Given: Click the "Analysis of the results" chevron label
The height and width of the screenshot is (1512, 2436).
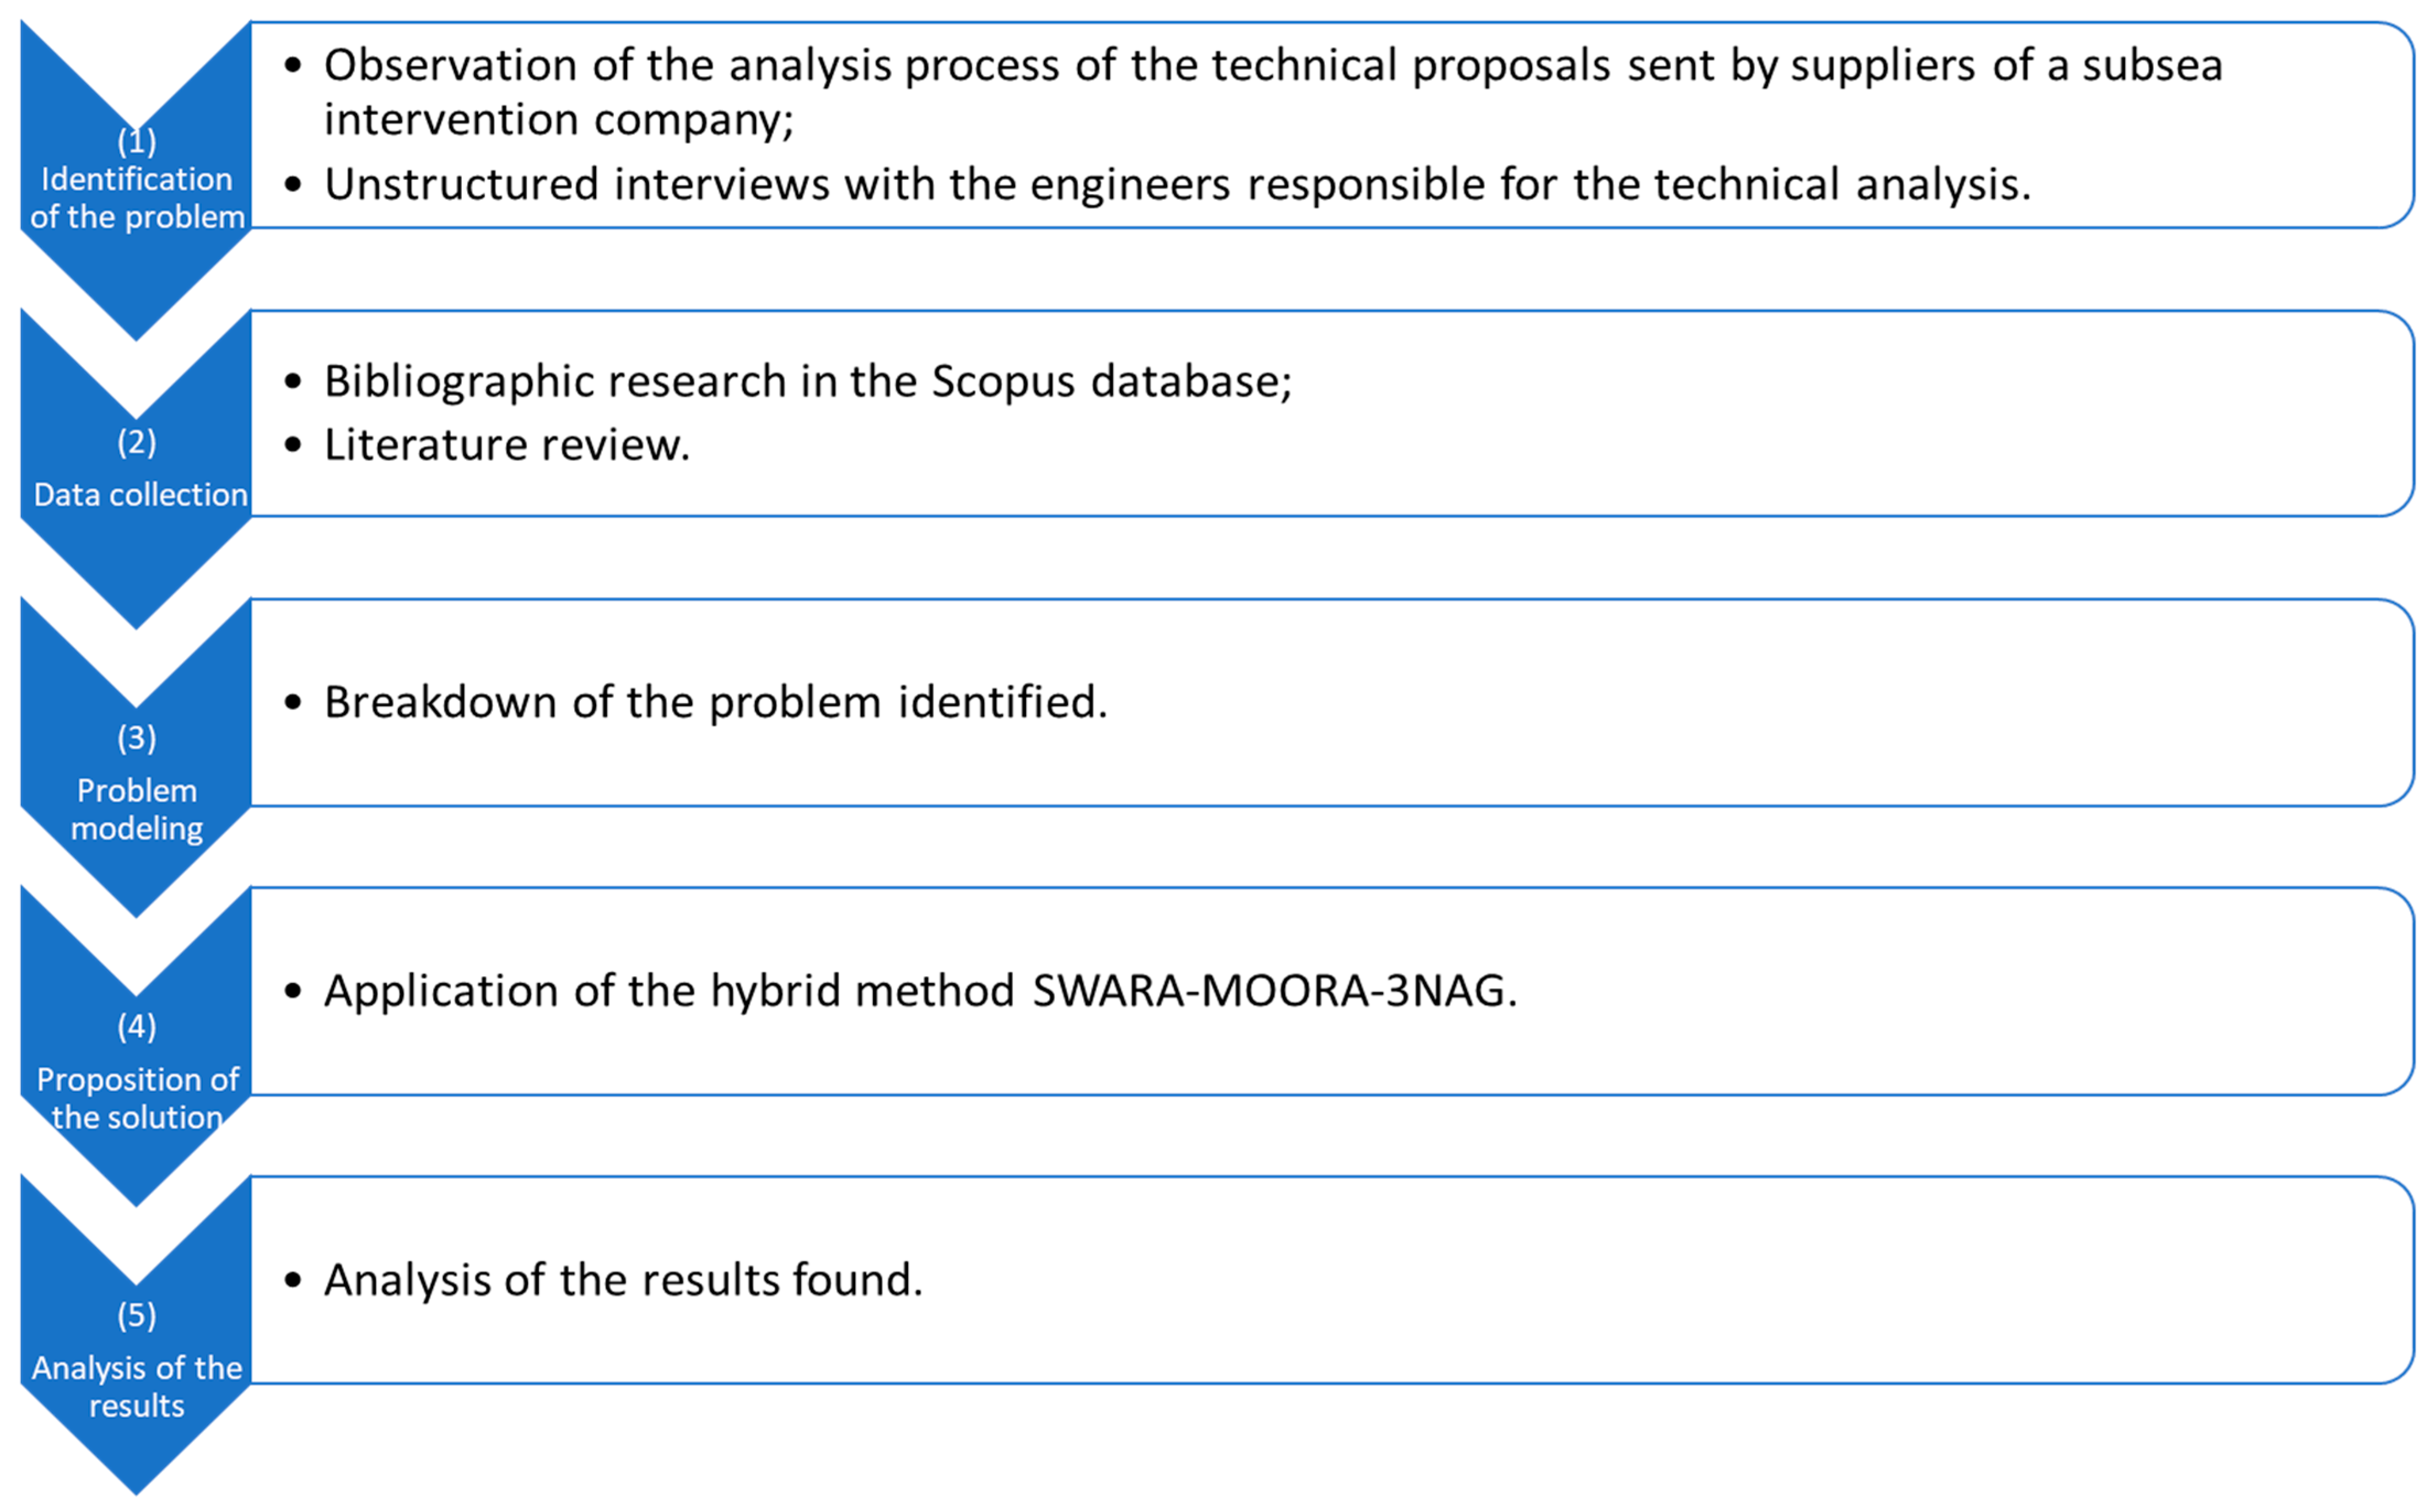Looking at the screenshot, I should 137,1386.
